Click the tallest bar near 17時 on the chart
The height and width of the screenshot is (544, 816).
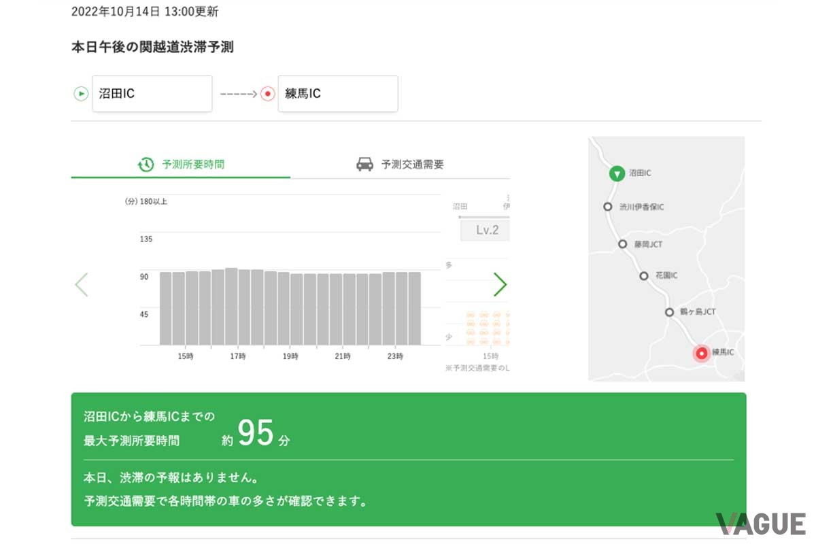(x=232, y=306)
